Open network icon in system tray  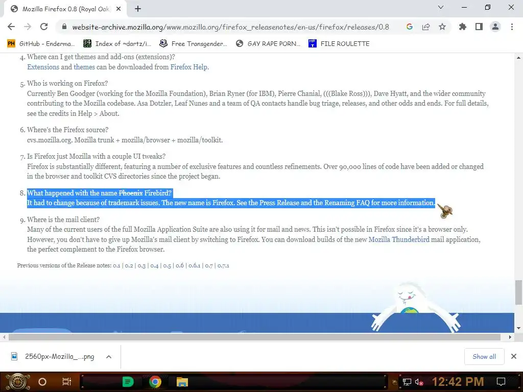(x=407, y=382)
